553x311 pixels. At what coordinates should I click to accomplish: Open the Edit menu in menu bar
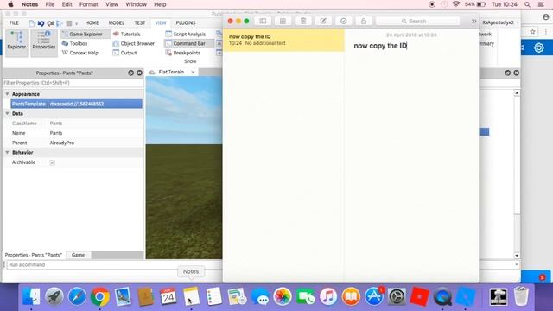67,4
